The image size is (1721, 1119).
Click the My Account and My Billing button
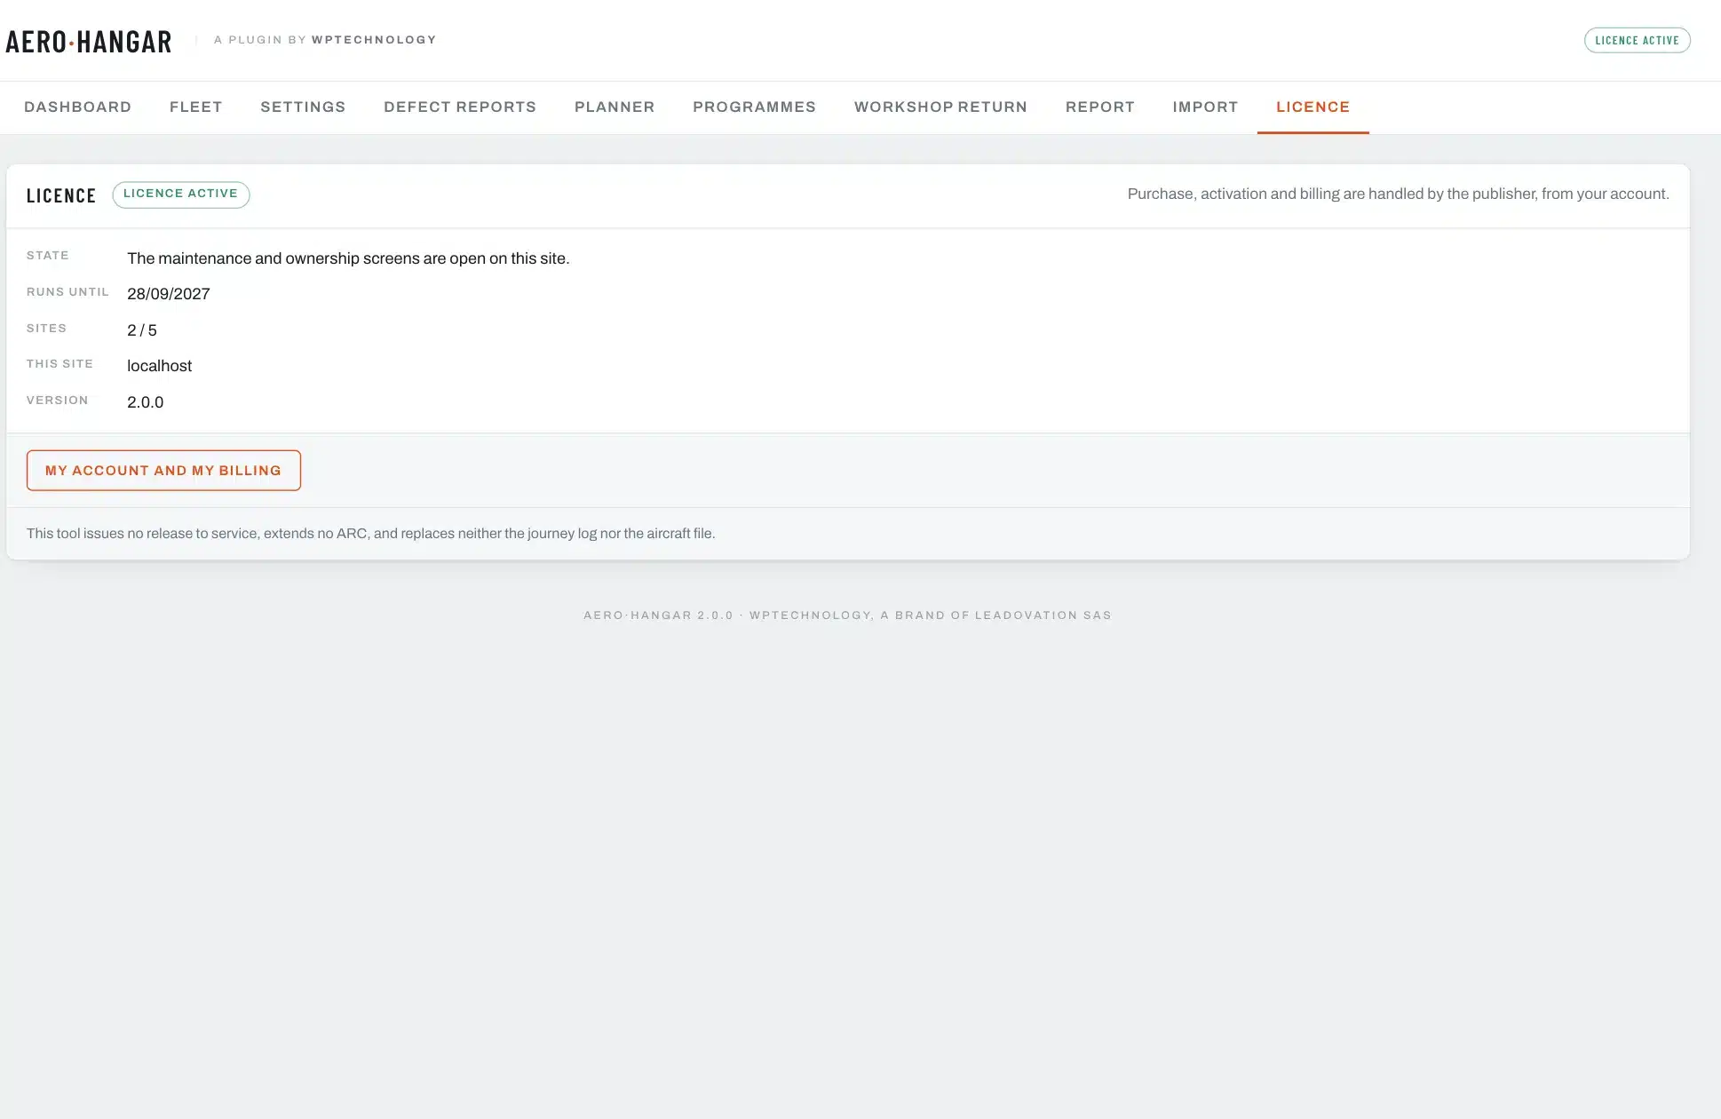163,471
